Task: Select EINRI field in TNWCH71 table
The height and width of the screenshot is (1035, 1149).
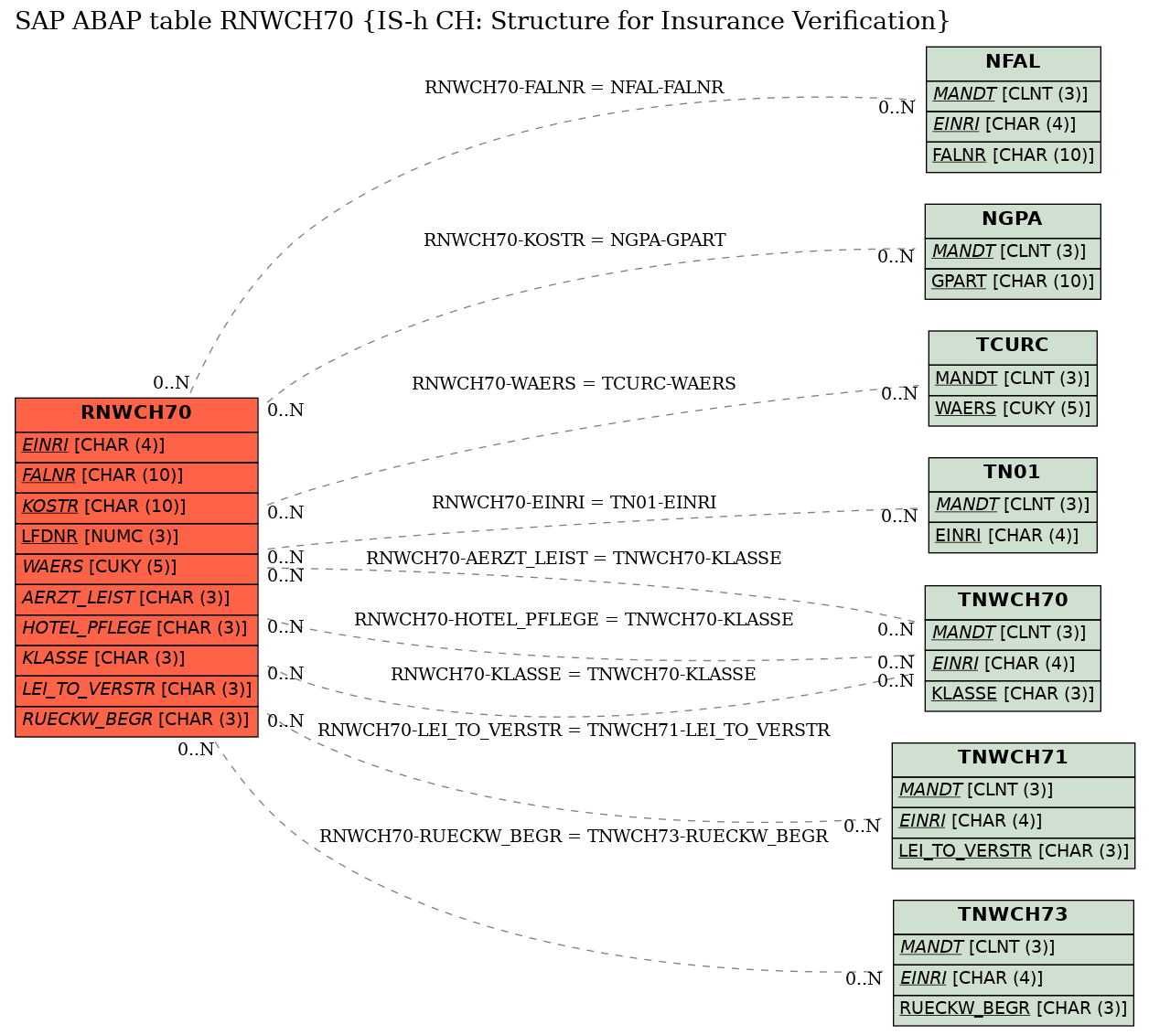Action: click(1013, 821)
